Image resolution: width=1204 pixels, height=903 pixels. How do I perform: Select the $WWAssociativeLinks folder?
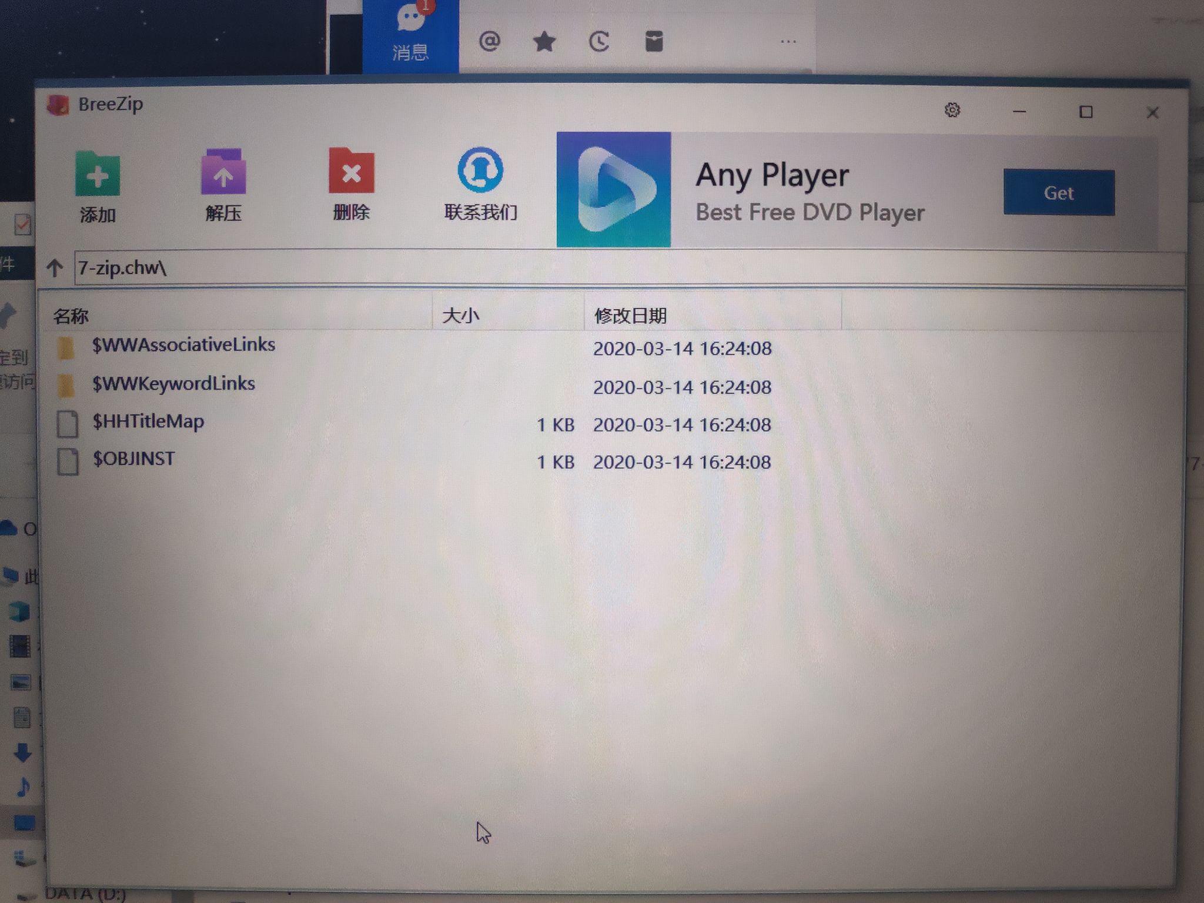pyautogui.click(x=183, y=345)
